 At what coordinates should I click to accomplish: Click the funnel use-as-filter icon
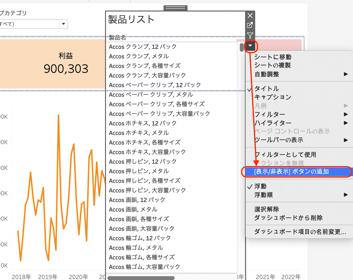[x=250, y=36]
